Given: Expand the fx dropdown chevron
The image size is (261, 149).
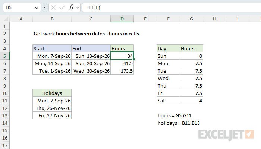Looking at the screenshot, I should (78, 7).
